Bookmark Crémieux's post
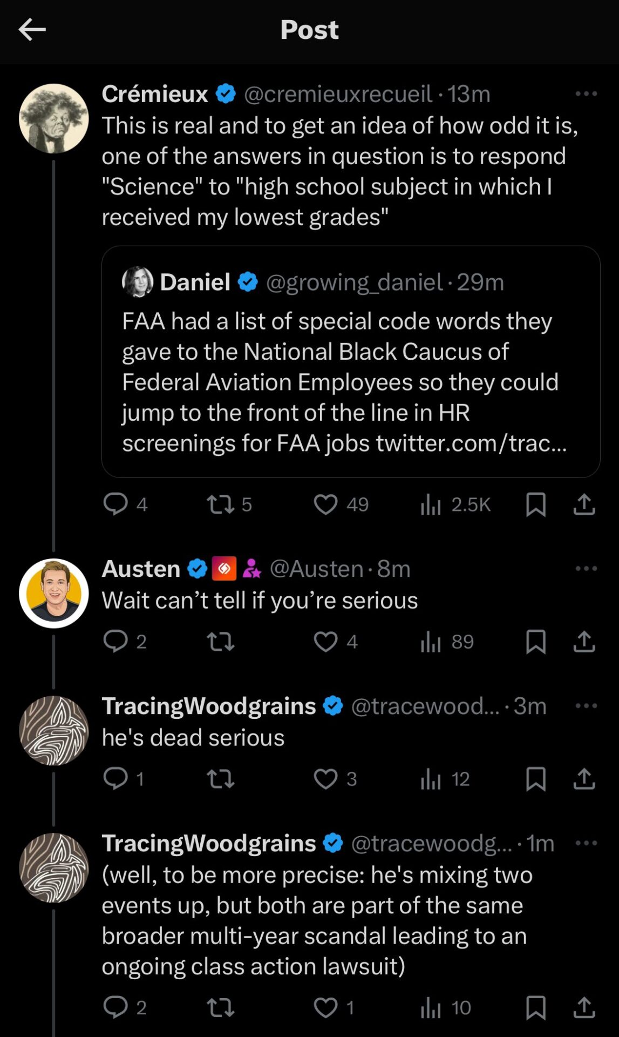 pos(535,504)
